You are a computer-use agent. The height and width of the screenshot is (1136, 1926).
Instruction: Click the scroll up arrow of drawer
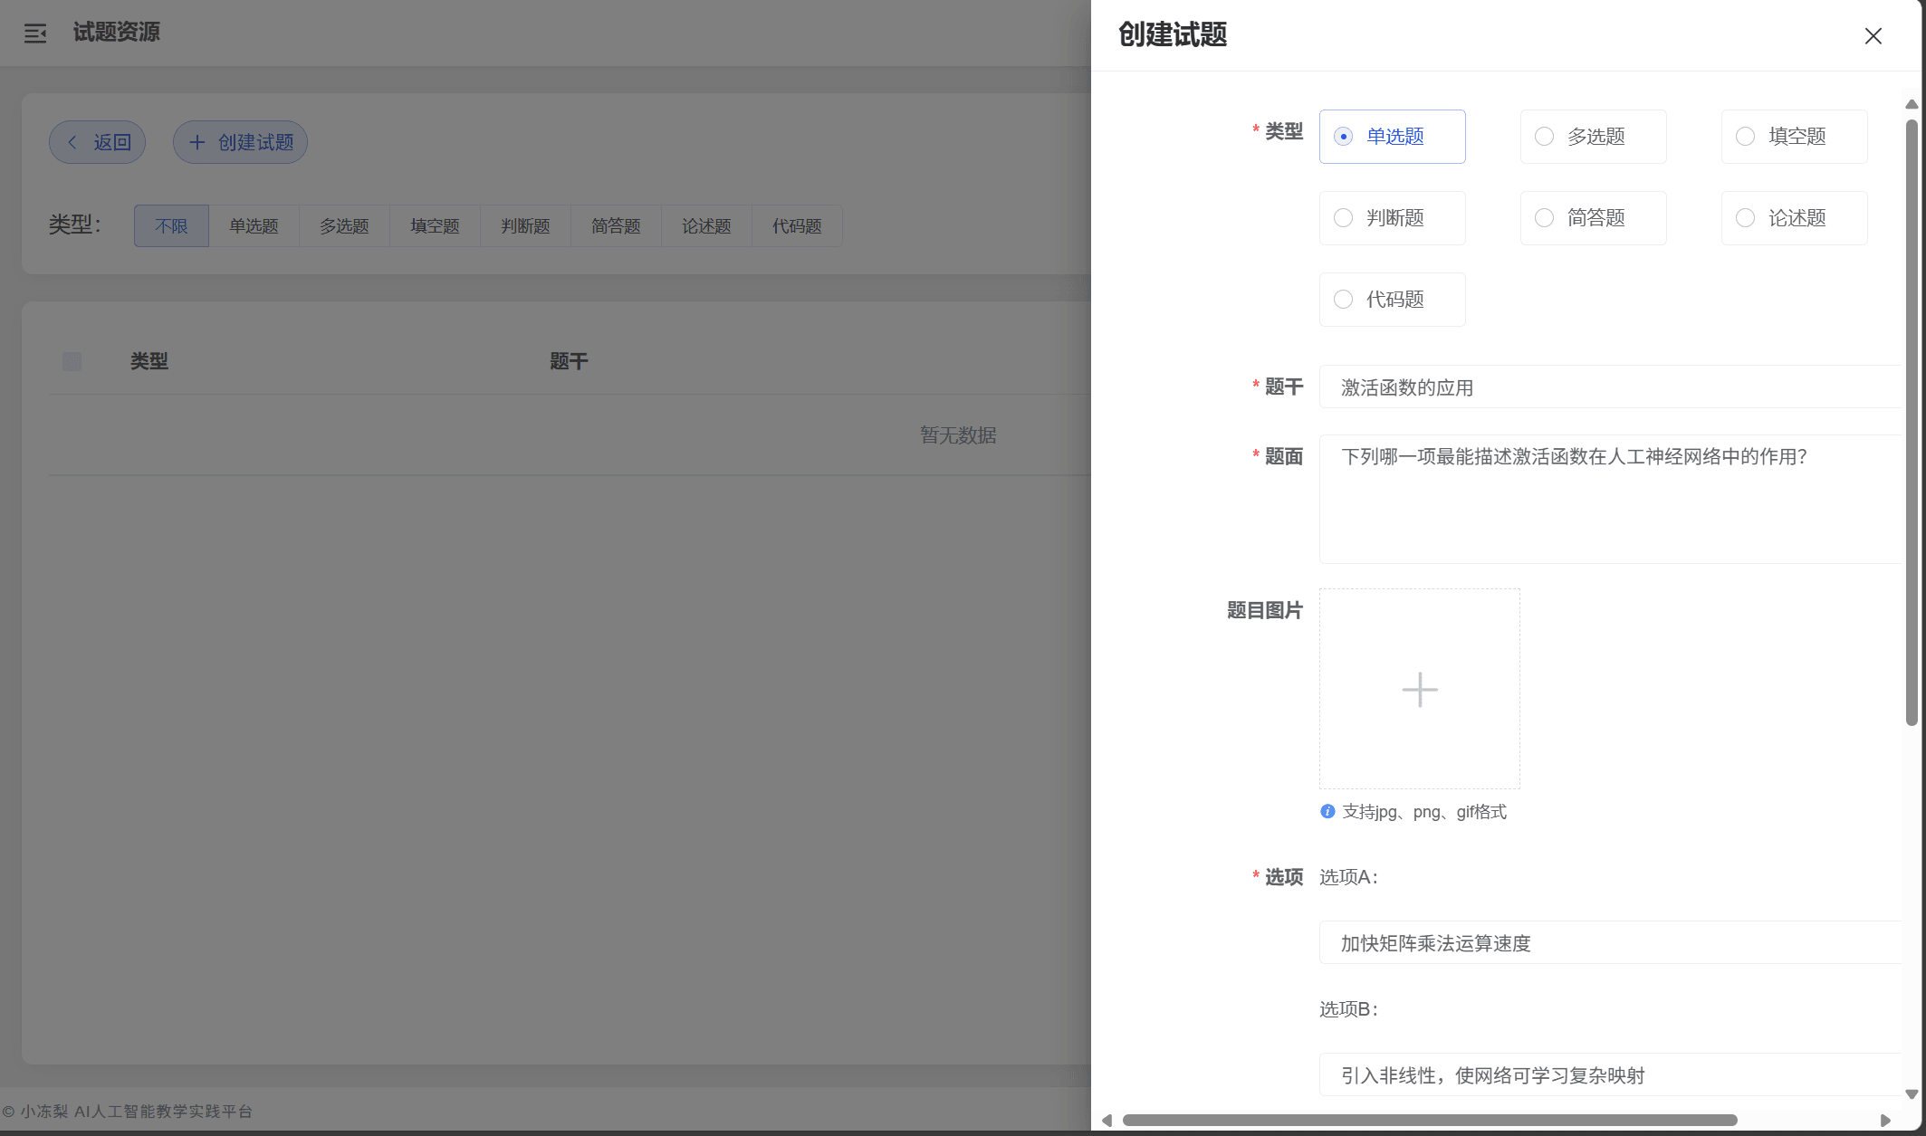point(1911,104)
